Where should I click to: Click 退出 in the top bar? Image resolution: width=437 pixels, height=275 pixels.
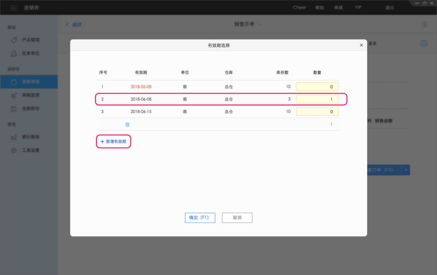point(390,8)
